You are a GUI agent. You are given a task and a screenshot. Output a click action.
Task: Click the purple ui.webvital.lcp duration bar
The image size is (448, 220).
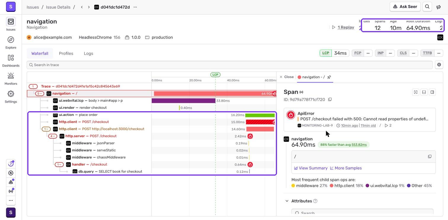[183, 101]
